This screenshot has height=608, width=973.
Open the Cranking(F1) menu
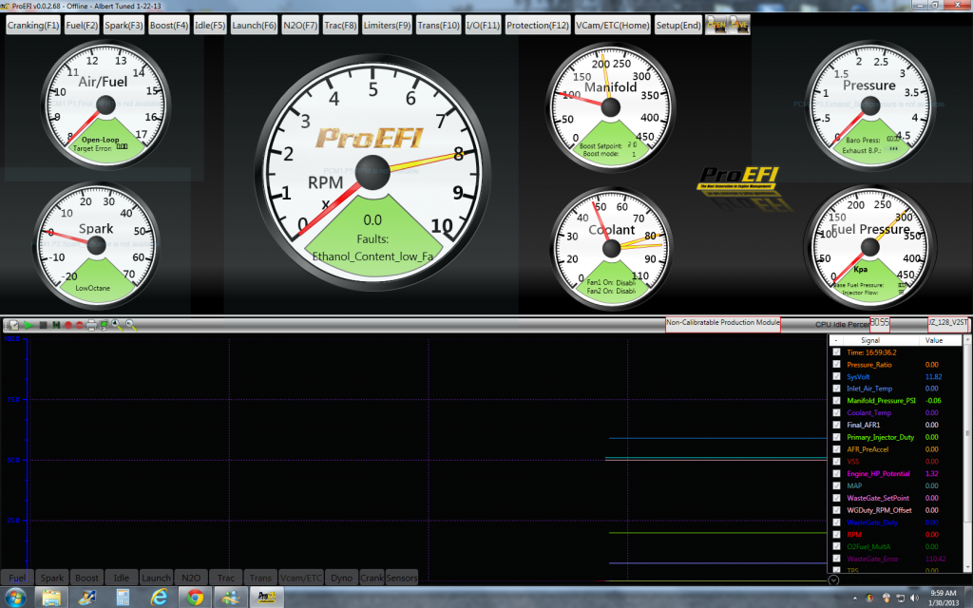(33, 25)
